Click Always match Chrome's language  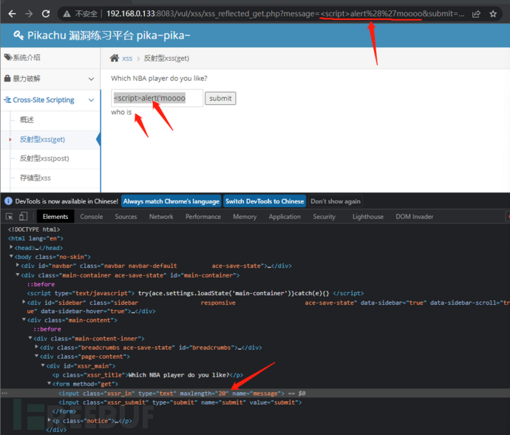(171, 201)
